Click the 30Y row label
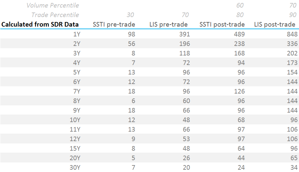299x172 pixels. [x=75, y=168]
